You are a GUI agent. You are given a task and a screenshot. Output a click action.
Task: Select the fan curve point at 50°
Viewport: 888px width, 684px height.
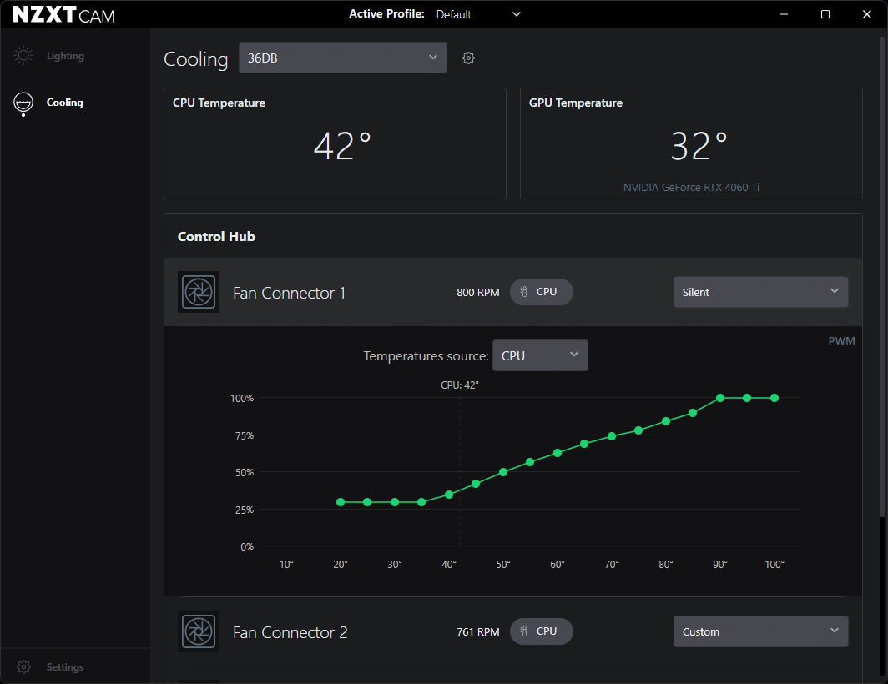click(503, 472)
